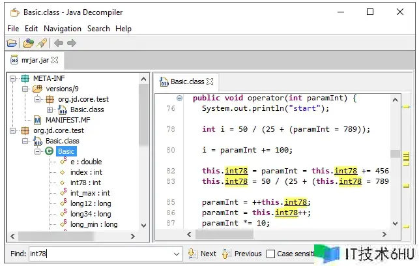
Task: Select the int_max field in the tree
Action: [x=90, y=193]
